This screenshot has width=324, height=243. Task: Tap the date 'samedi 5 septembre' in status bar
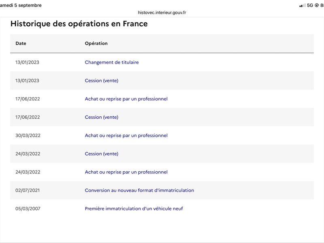21,5
